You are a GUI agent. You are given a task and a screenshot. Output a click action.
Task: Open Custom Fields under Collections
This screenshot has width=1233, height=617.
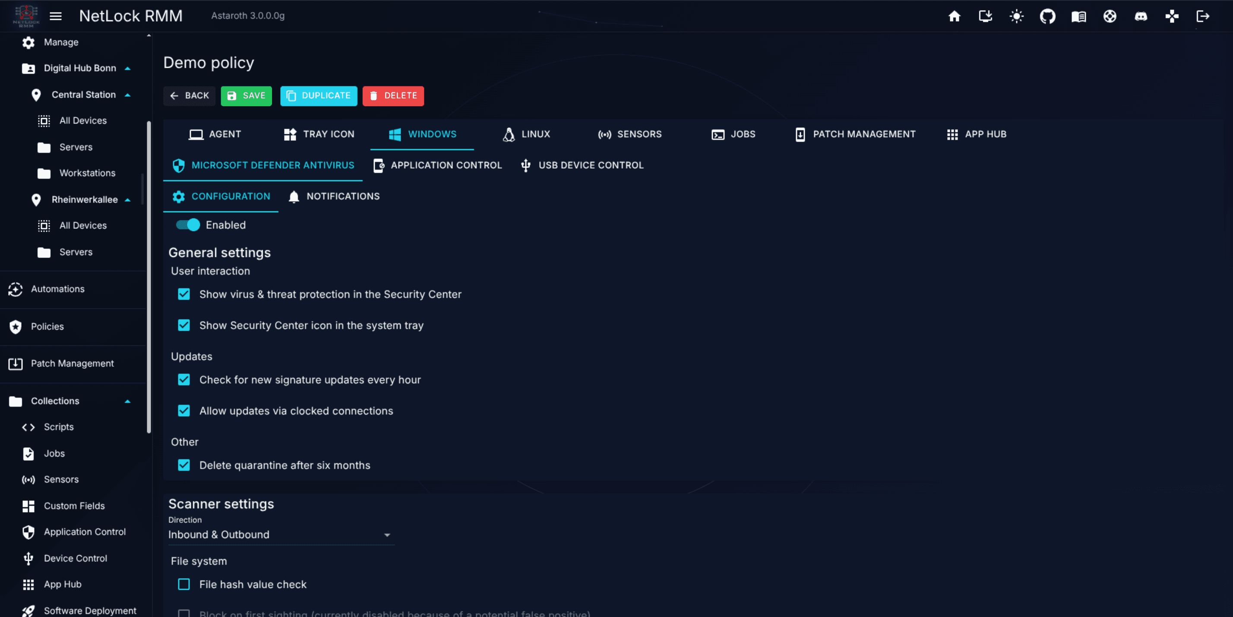coord(74,506)
